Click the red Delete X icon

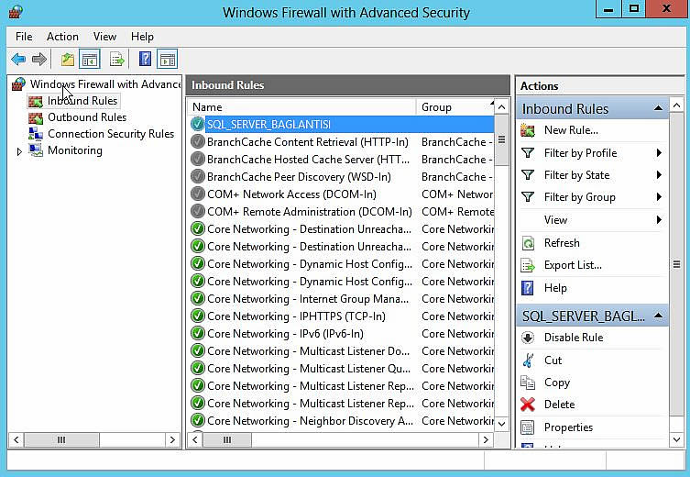(528, 405)
